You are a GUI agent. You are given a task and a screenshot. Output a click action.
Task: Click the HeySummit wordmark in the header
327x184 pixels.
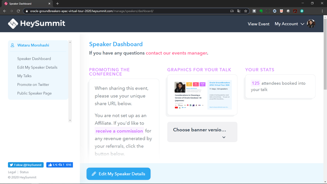[x=43, y=23]
